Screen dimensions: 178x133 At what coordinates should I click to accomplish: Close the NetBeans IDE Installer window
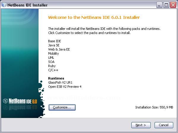click(173, 5)
